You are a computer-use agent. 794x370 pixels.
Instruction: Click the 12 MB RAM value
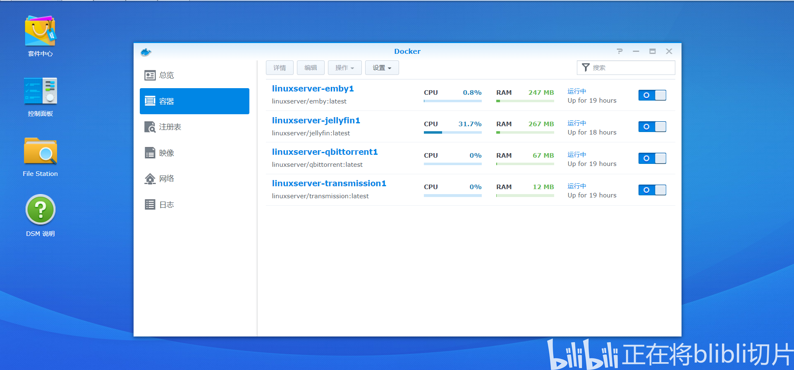543,187
